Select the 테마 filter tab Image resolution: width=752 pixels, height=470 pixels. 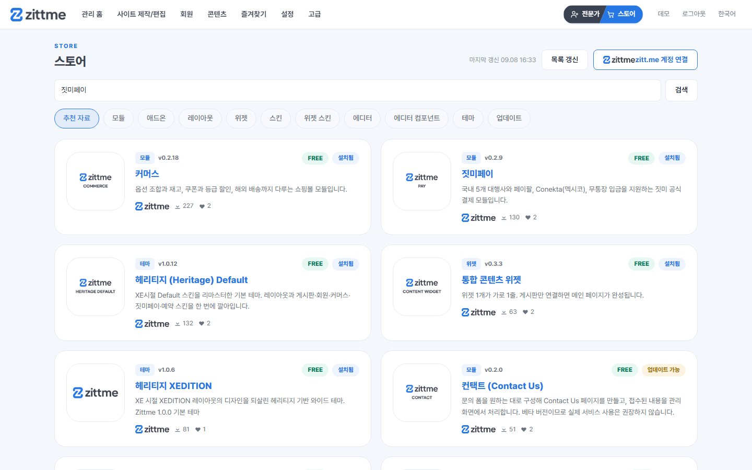[x=468, y=119]
